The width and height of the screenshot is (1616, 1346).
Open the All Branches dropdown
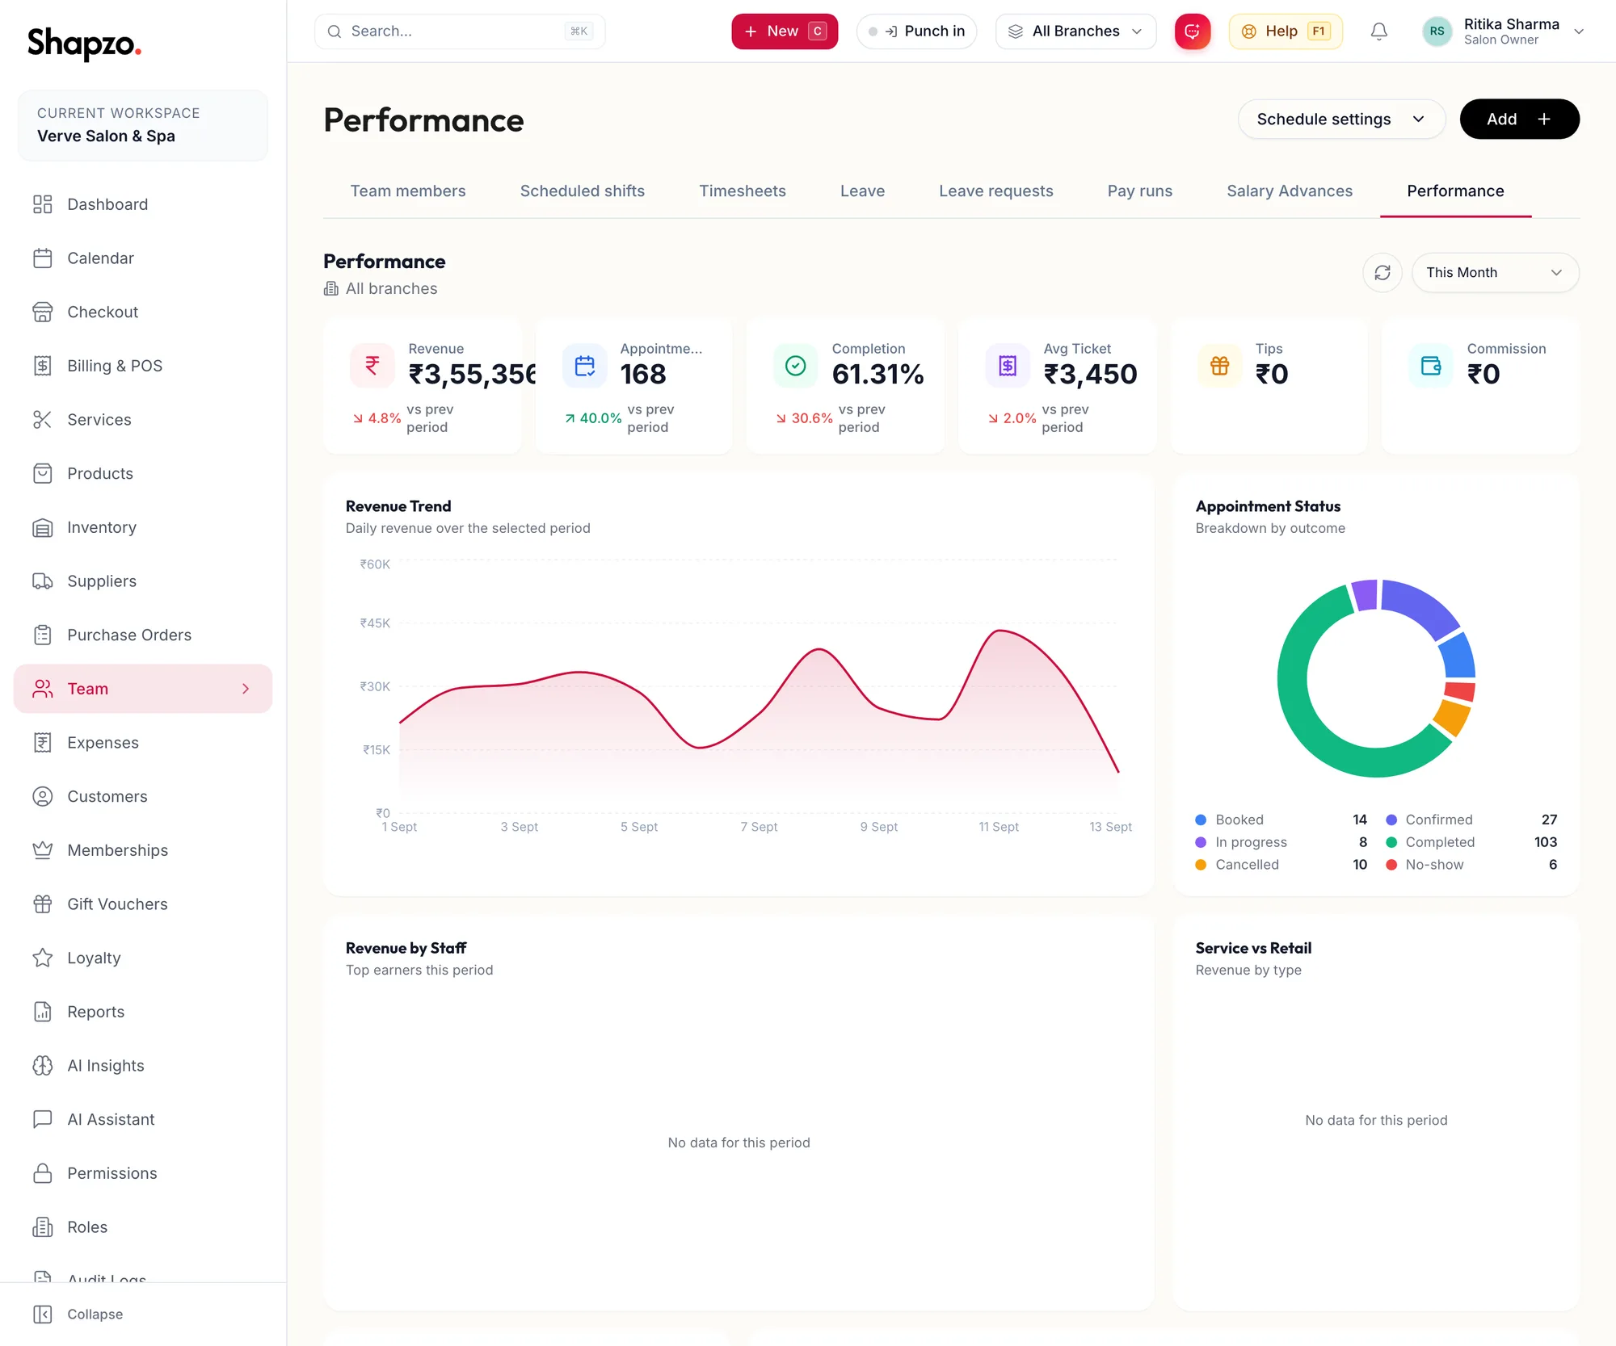1075,31
